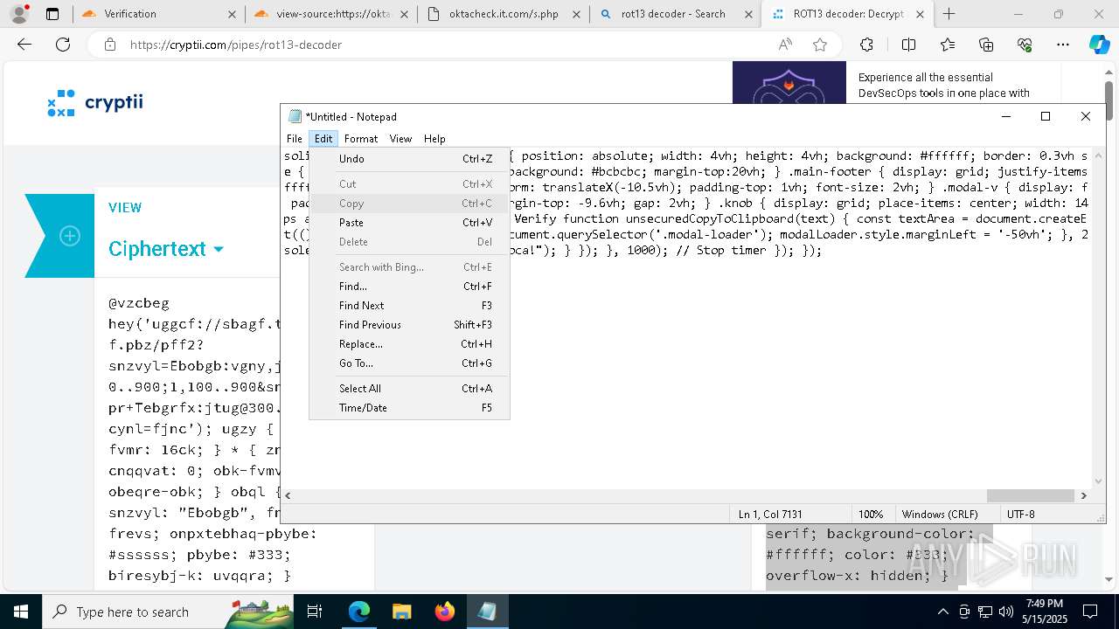Open Notepad View menu
The width and height of the screenshot is (1119, 629).
(400, 138)
